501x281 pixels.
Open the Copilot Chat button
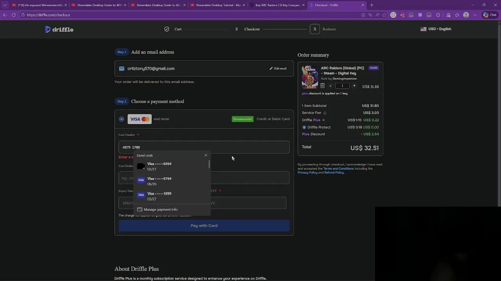click(x=490, y=15)
